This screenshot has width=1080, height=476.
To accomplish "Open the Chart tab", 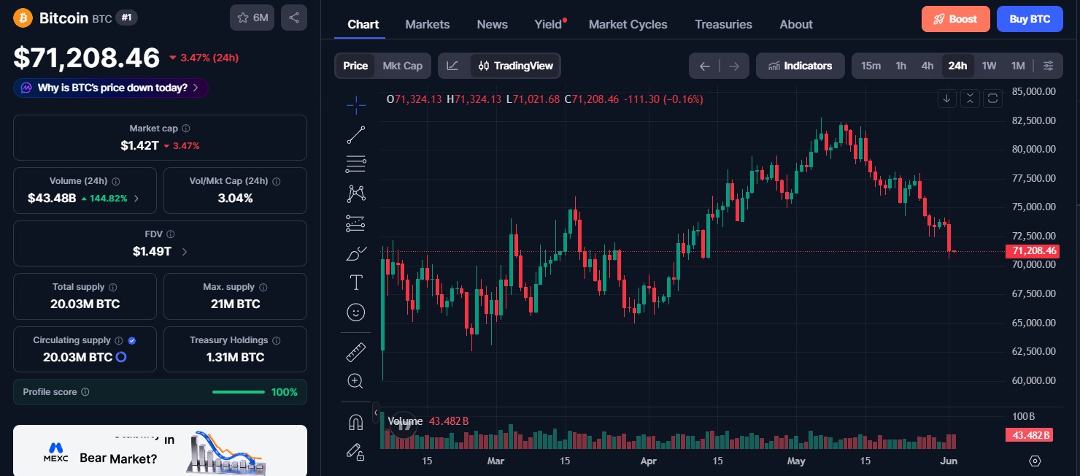I will 363,24.
